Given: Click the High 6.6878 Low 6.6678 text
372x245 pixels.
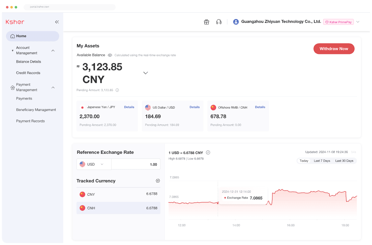Looking at the screenshot, I should (x=186, y=159).
